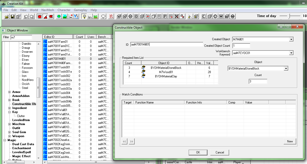Screen dimensions: 307x164
Task: Click the ID field aaM7001Mill01
Action: 167,44
